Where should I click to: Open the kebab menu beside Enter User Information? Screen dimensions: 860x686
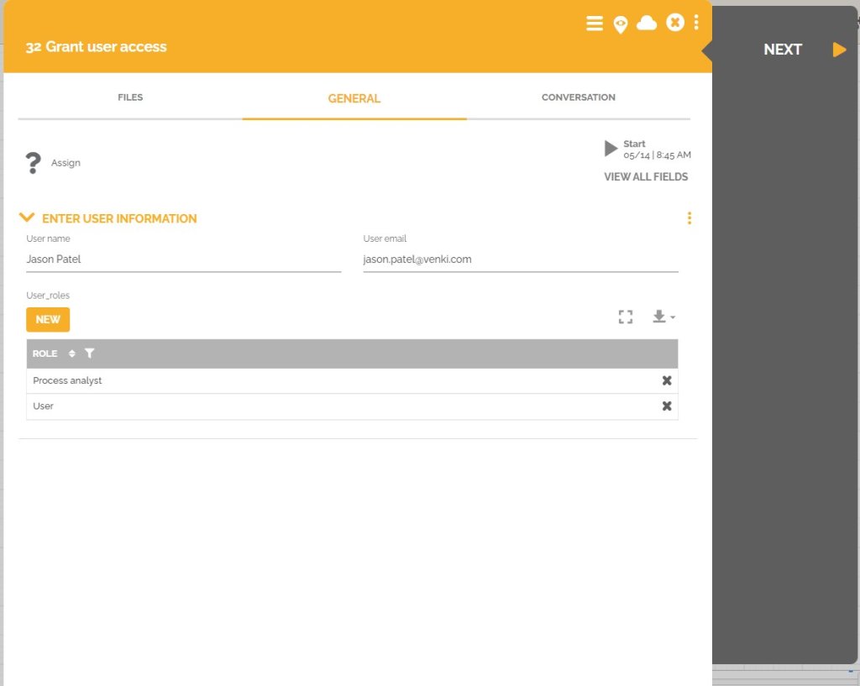coord(689,218)
